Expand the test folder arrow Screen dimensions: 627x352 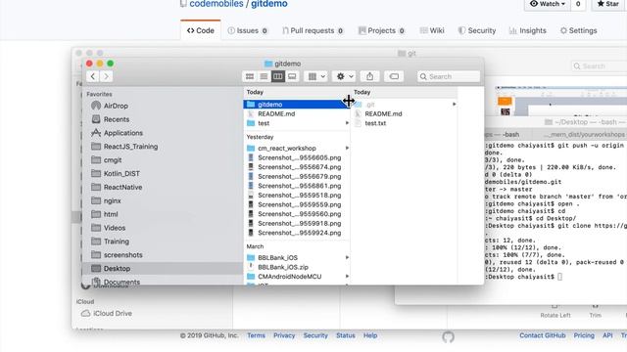[x=347, y=123]
